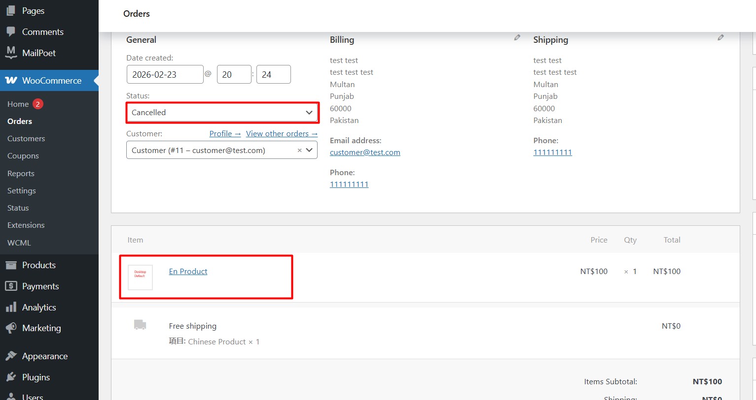Click the En Product thumbnail image

coord(140,277)
